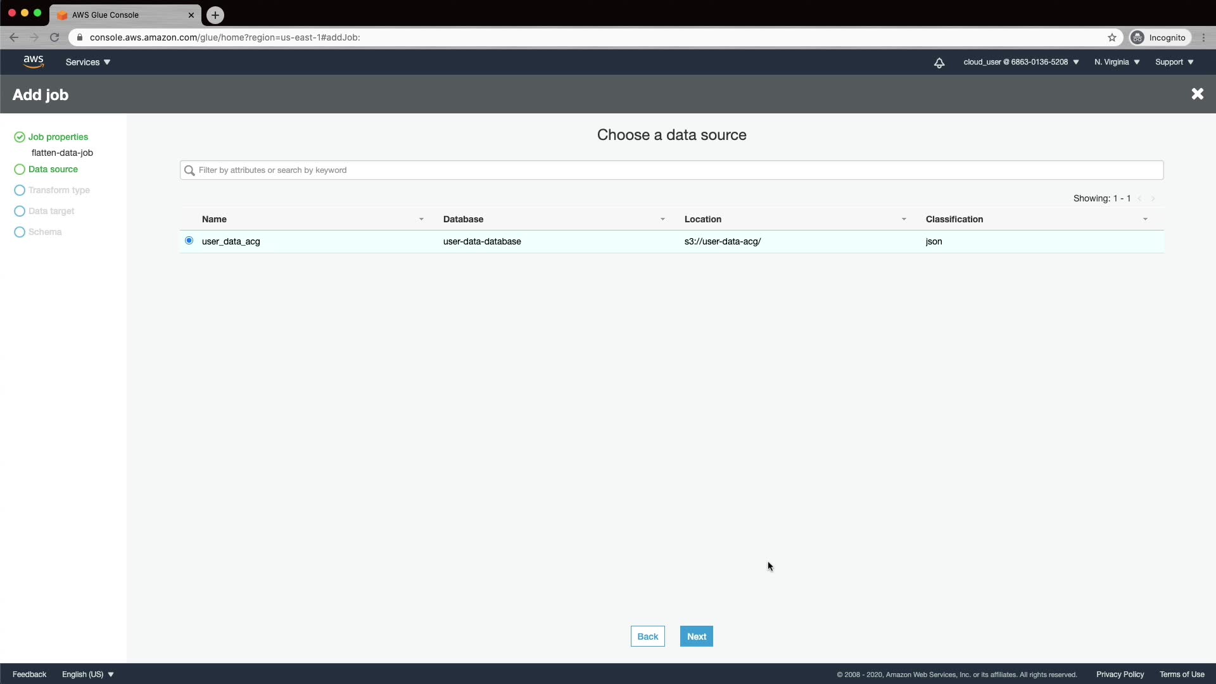This screenshot has width=1216, height=684.
Task: Select the user_data_acg radio button
Action: tap(189, 241)
